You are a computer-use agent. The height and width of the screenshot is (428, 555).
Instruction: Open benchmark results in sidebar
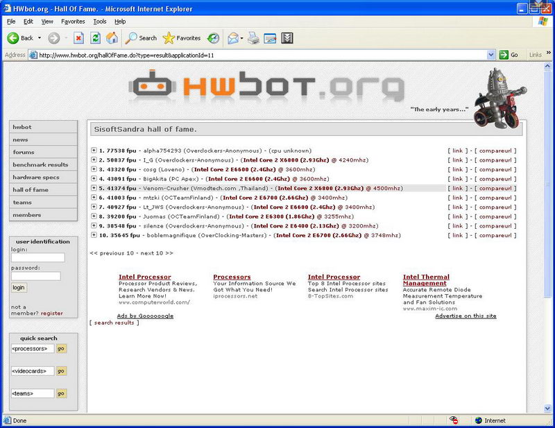tap(43, 164)
